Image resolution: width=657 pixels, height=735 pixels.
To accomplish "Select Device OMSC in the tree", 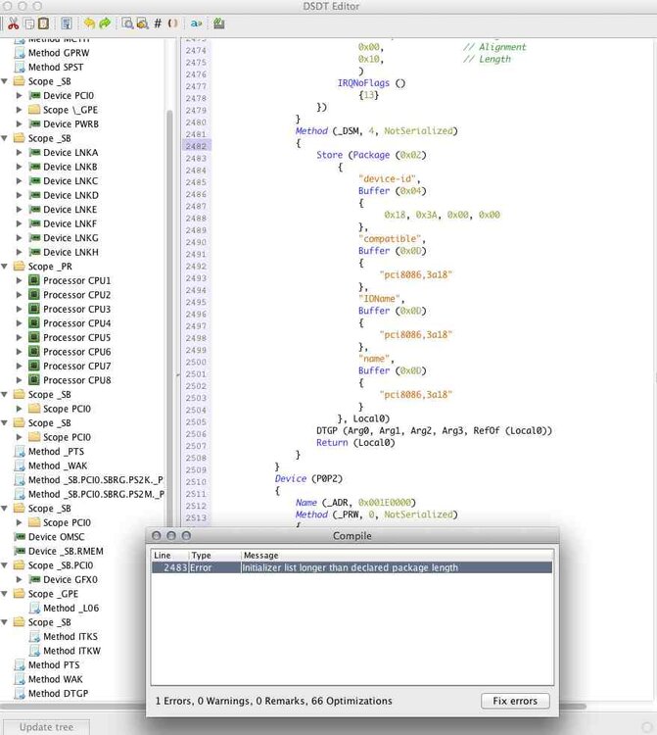I will tap(55, 537).
